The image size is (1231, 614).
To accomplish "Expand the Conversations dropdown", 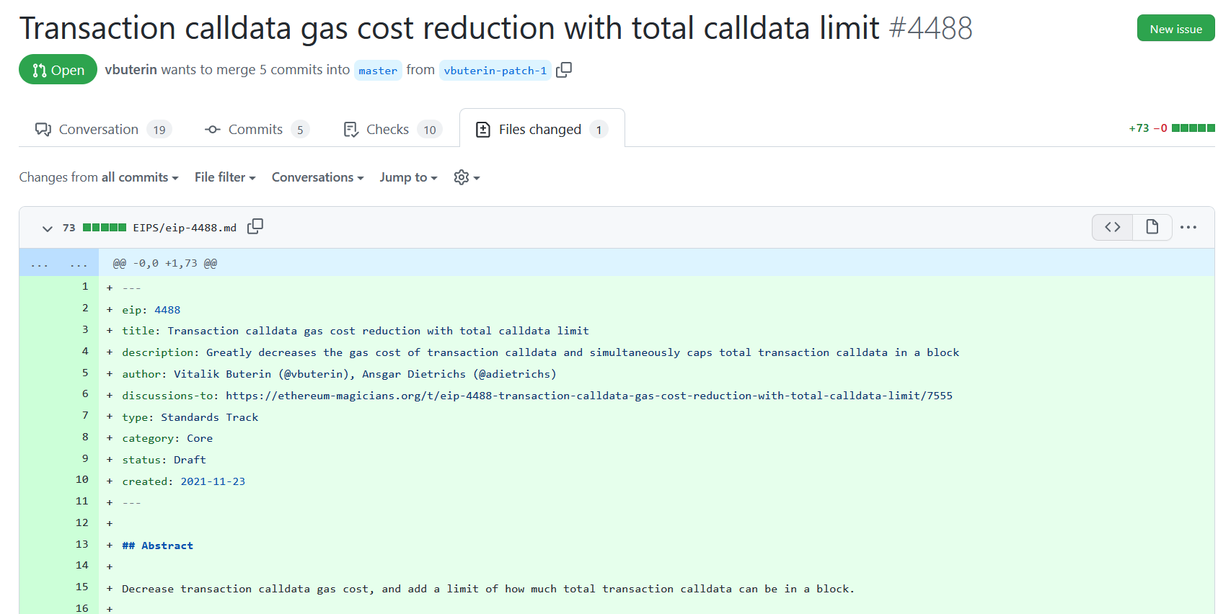I will [317, 177].
